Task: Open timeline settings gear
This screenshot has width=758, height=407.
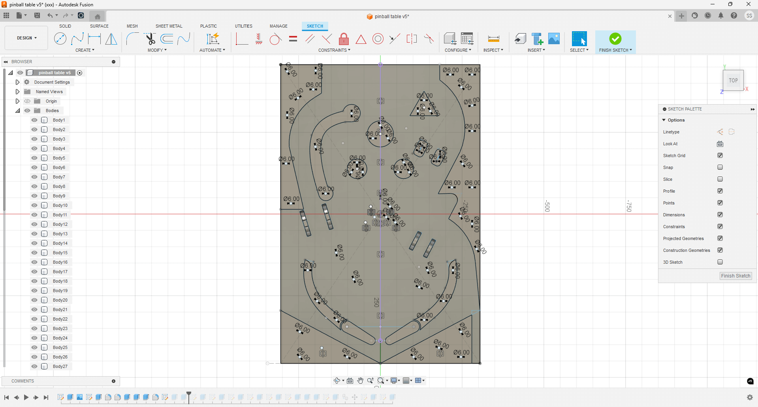Action: click(750, 398)
